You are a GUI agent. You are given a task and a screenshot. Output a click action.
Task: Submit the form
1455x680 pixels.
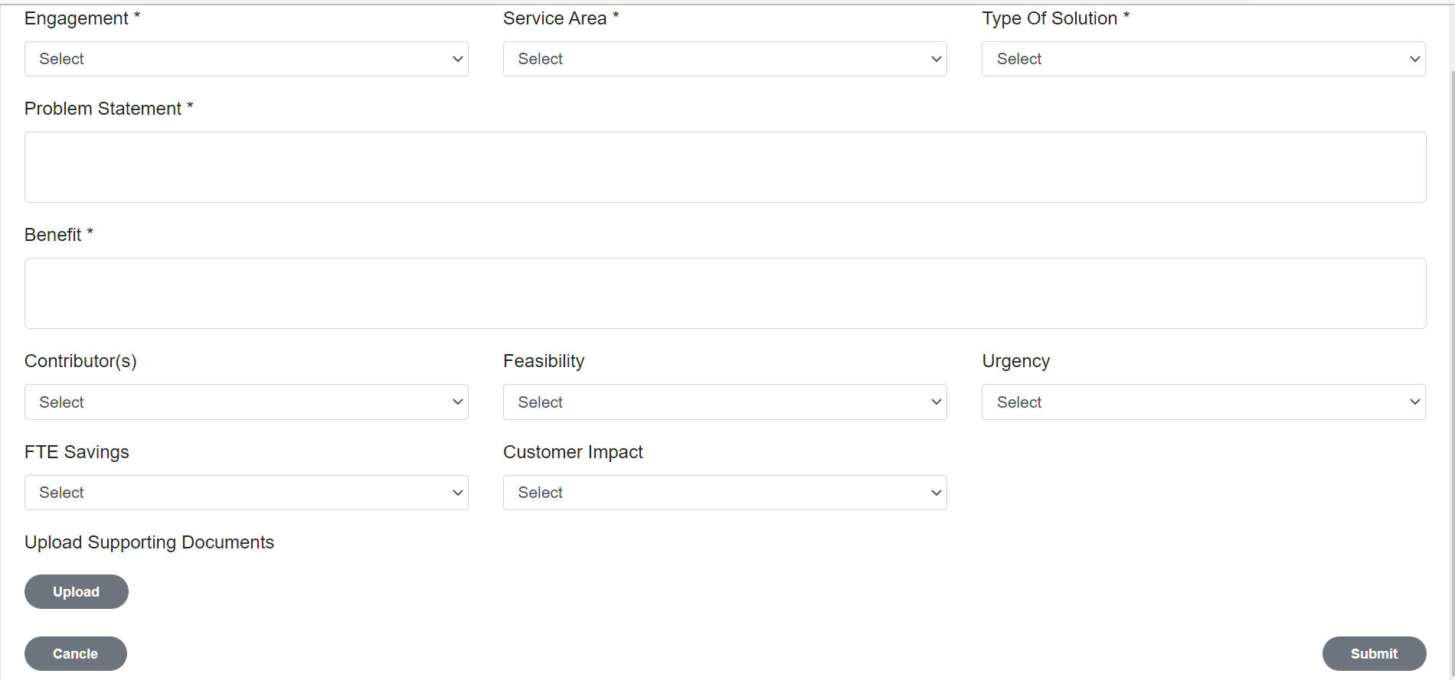pyautogui.click(x=1374, y=653)
